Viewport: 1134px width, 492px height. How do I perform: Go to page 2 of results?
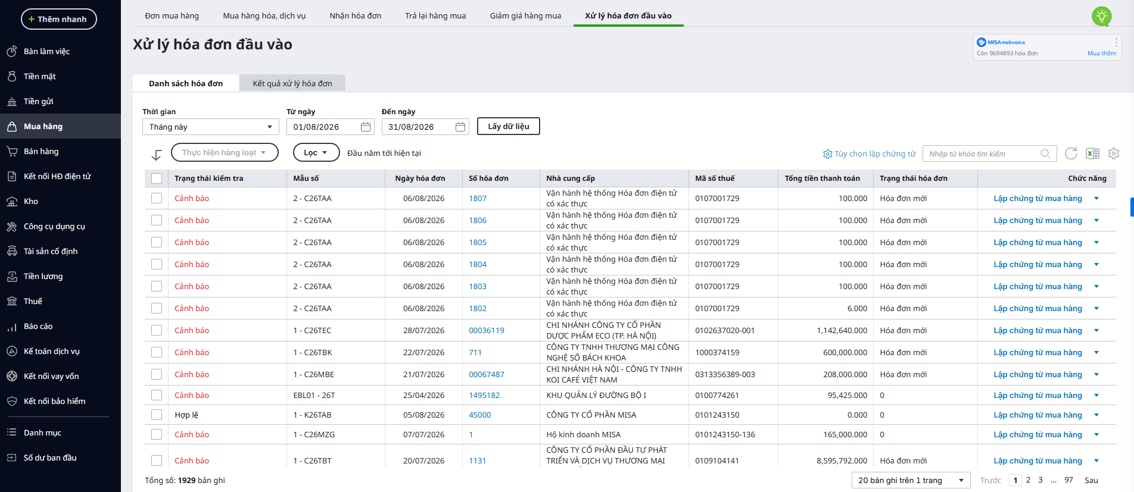pyautogui.click(x=1028, y=480)
